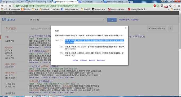The image size is (181, 97).
Task: Expand the search box dropdown arrow
Action: (103, 20)
